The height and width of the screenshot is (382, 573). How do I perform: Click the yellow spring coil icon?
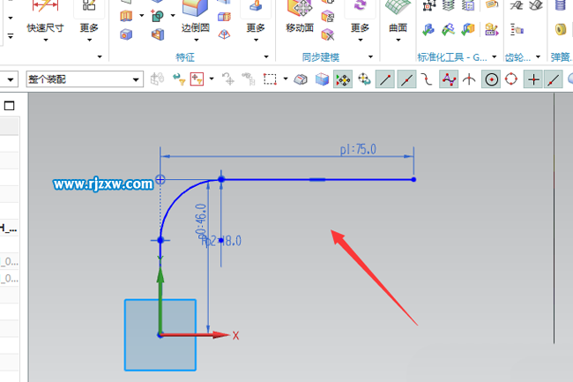coord(561,29)
